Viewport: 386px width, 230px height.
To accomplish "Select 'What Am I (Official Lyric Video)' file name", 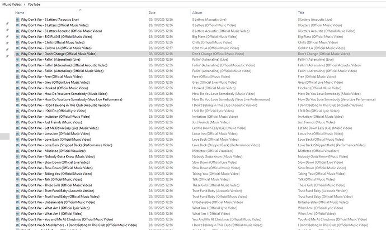I will click(x=55, y=208).
